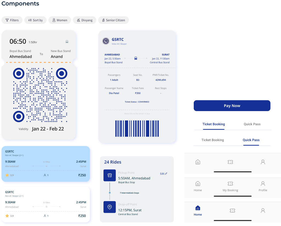Click Ticket Status : CONFIRMED text

point(137,102)
